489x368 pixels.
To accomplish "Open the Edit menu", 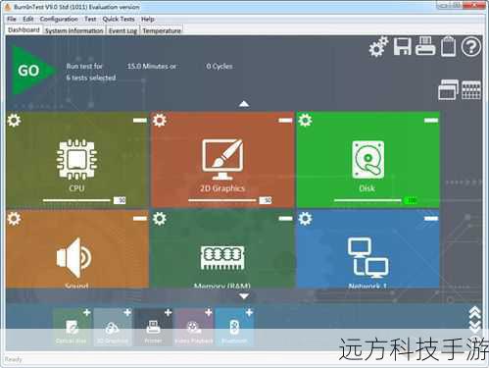I will coord(28,20).
